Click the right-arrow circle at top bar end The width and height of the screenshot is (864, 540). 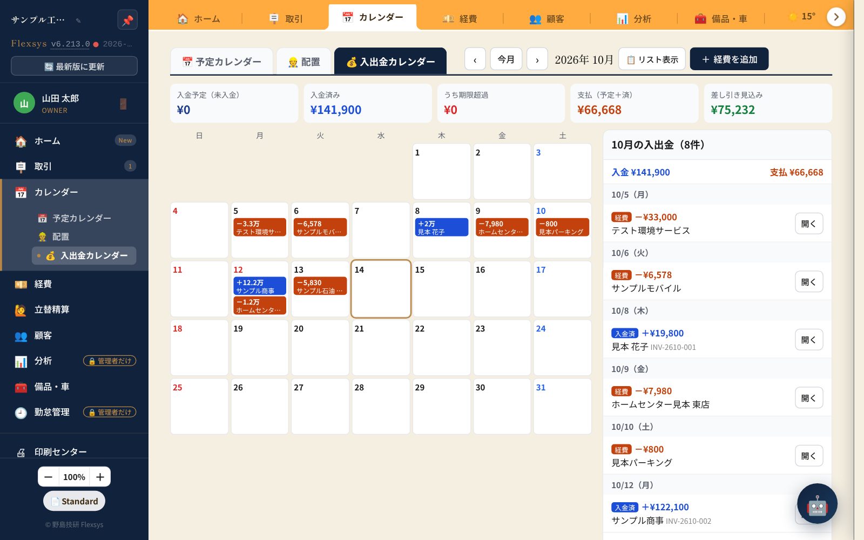pyautogui.click(x=836, y=17)
